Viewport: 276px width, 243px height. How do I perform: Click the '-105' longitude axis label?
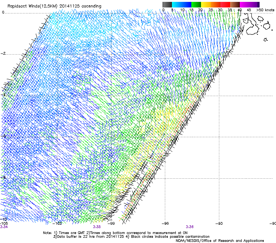click(x=4, y=224)
